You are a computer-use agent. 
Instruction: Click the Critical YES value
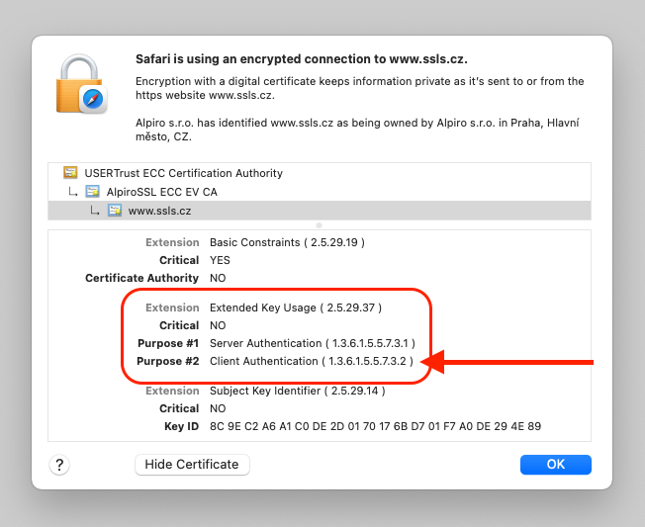[x=219, y=260]
